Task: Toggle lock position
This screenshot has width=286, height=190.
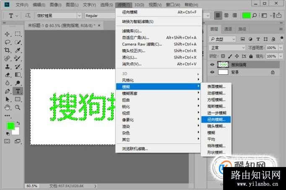Action: click(237, 56)
